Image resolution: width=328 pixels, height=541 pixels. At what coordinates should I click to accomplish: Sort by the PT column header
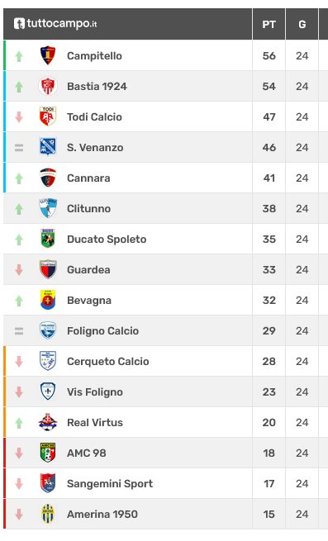pyautogui.click(x=269, y=25)
